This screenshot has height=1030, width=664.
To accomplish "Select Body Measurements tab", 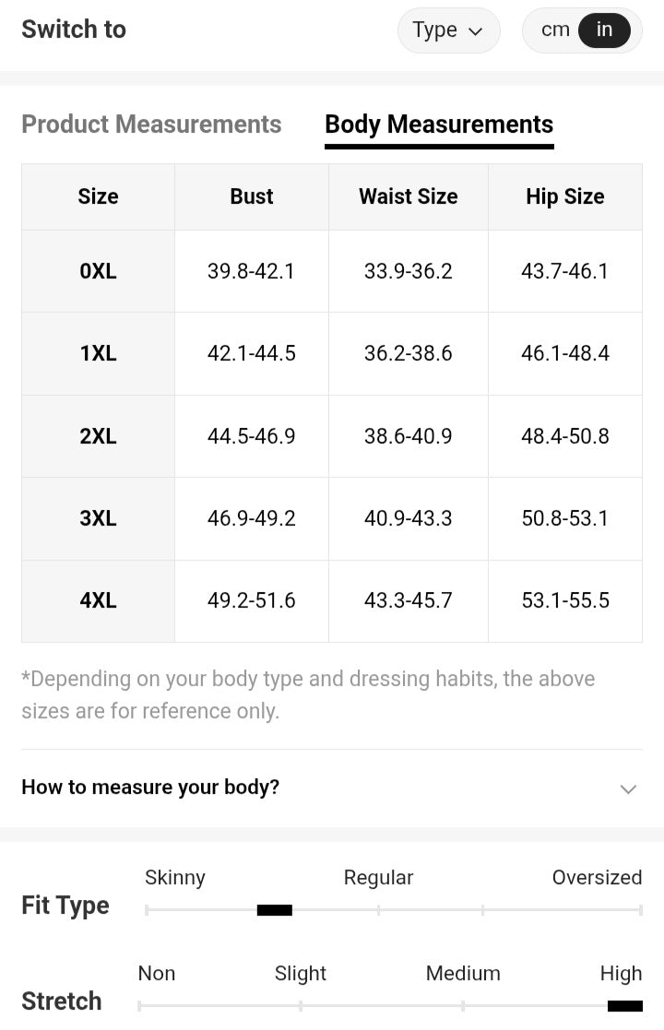I will click(x=439, y=124).
